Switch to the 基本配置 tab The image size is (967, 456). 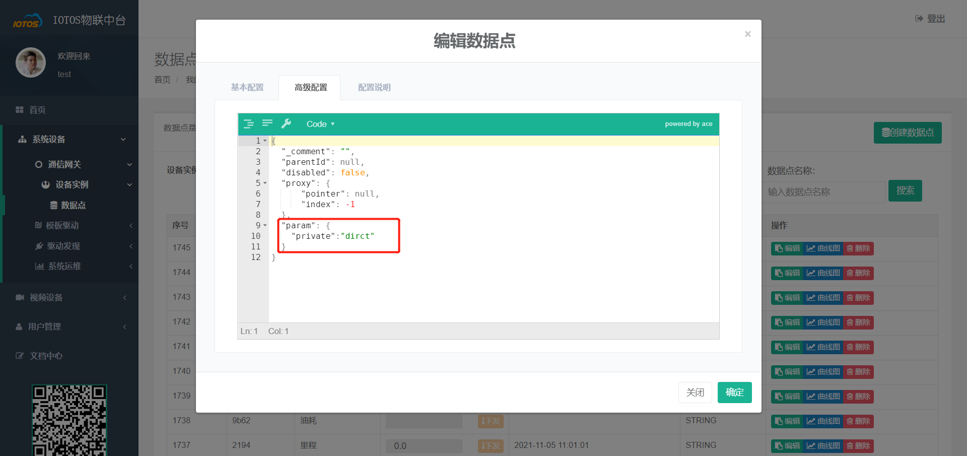coord(247,87)
